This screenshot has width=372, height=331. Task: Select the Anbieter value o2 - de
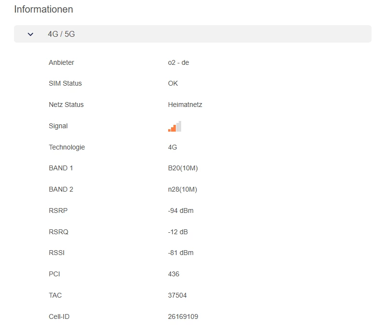tap(178, 62)
